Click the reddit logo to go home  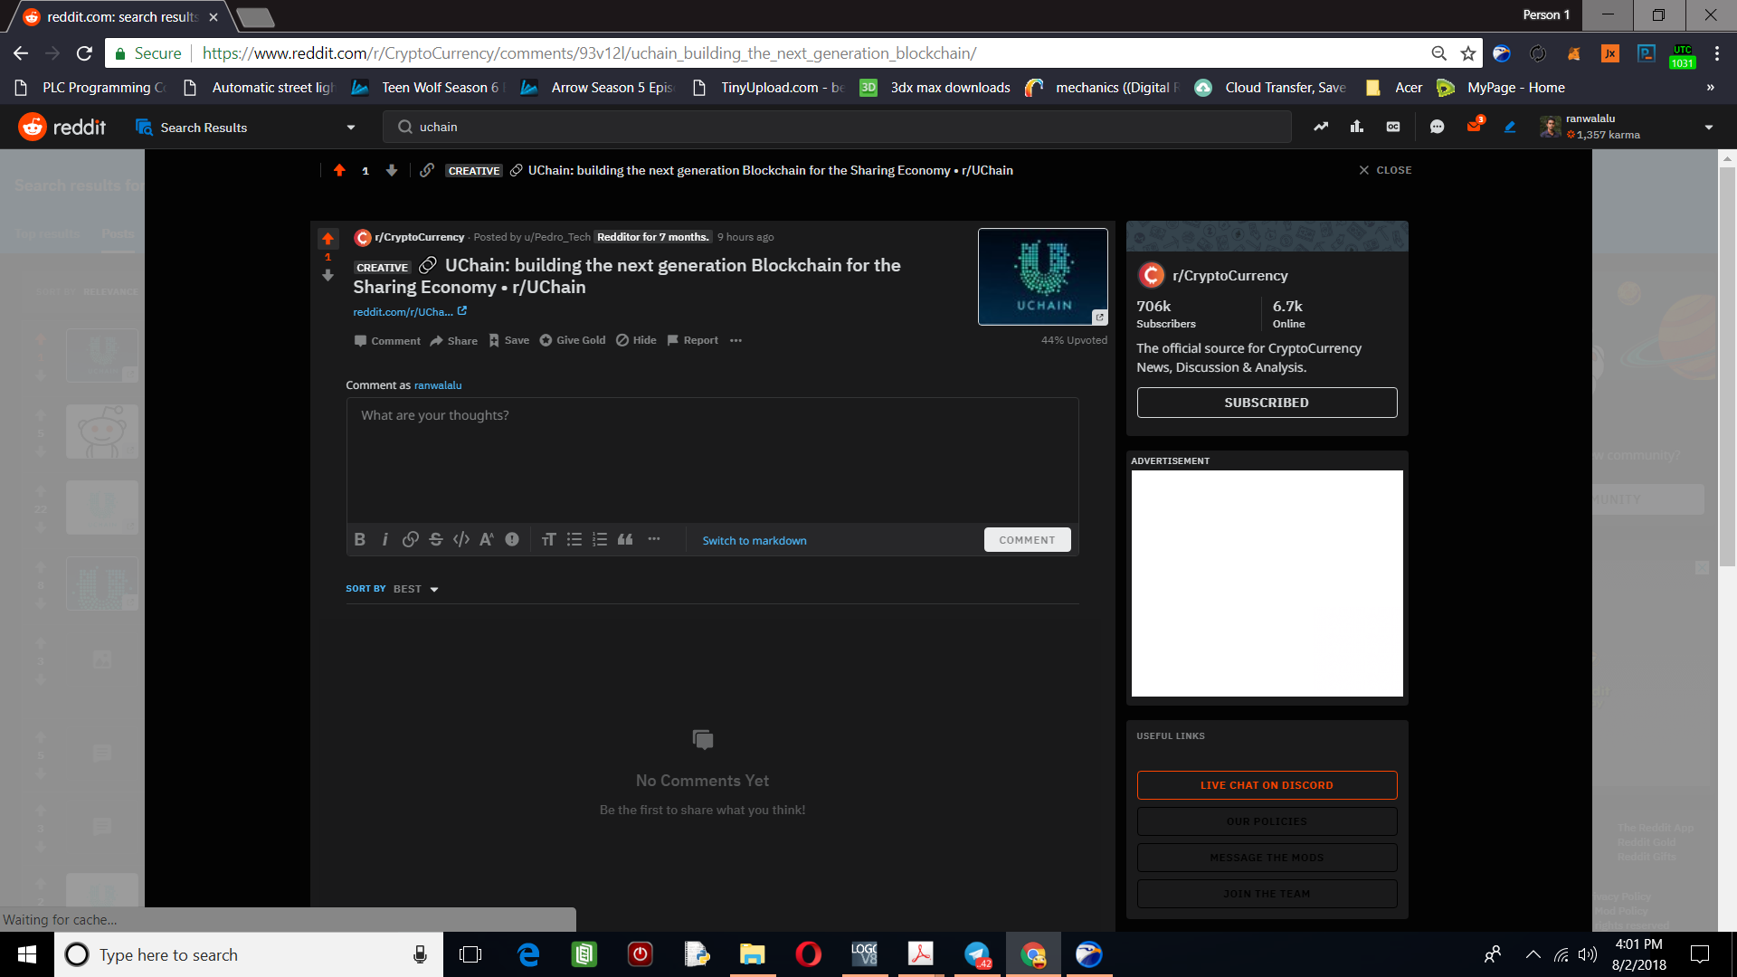pos(62,128)
